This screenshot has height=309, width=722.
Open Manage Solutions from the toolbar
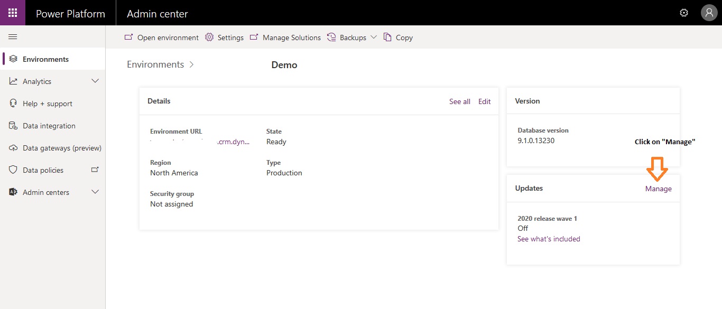point(291,37)
